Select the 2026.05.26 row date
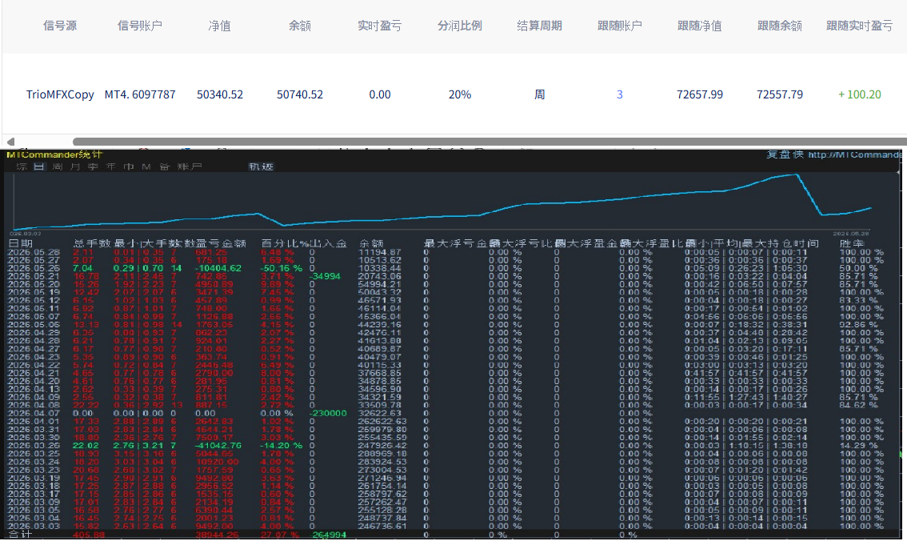The height and width of the screenshot is (541, 907). (x=34, y=268)
